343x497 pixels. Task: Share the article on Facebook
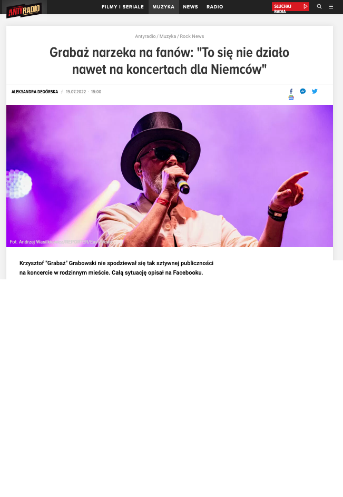[291, 91]
